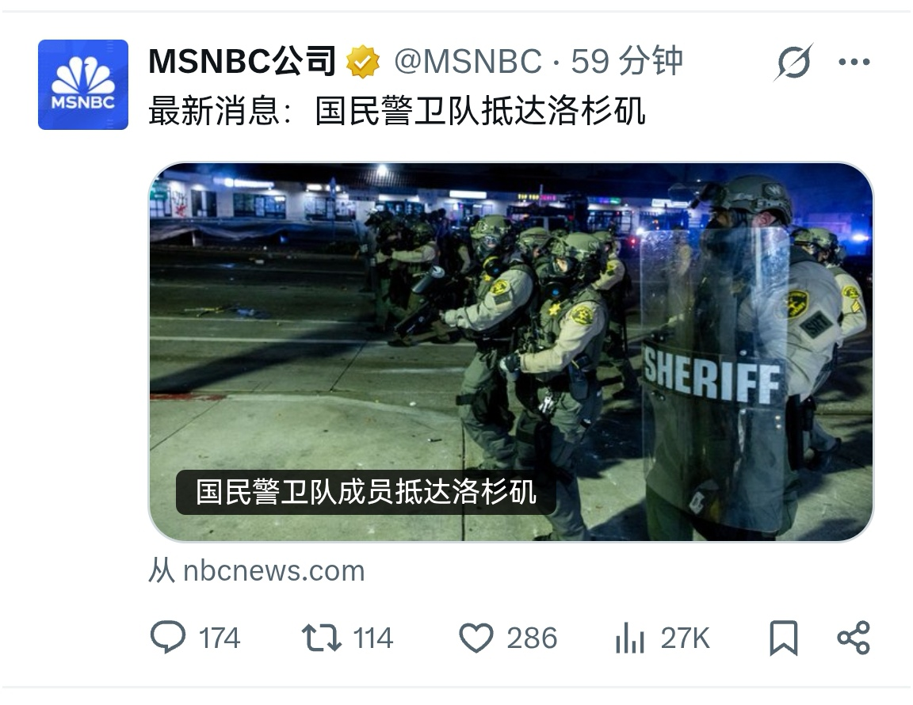Click the MSNBC公司 display name
The height and width of the screenshot is (705, 913).
(243, 61)
